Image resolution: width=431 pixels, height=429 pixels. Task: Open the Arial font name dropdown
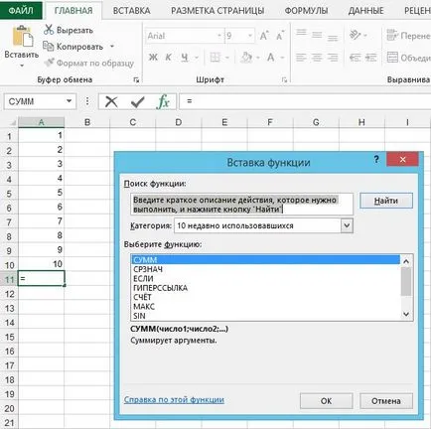tap(219, 36)
